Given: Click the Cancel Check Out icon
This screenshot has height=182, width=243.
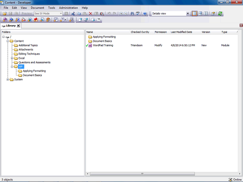Looking at the screenshot, I should tap(99, 20).
